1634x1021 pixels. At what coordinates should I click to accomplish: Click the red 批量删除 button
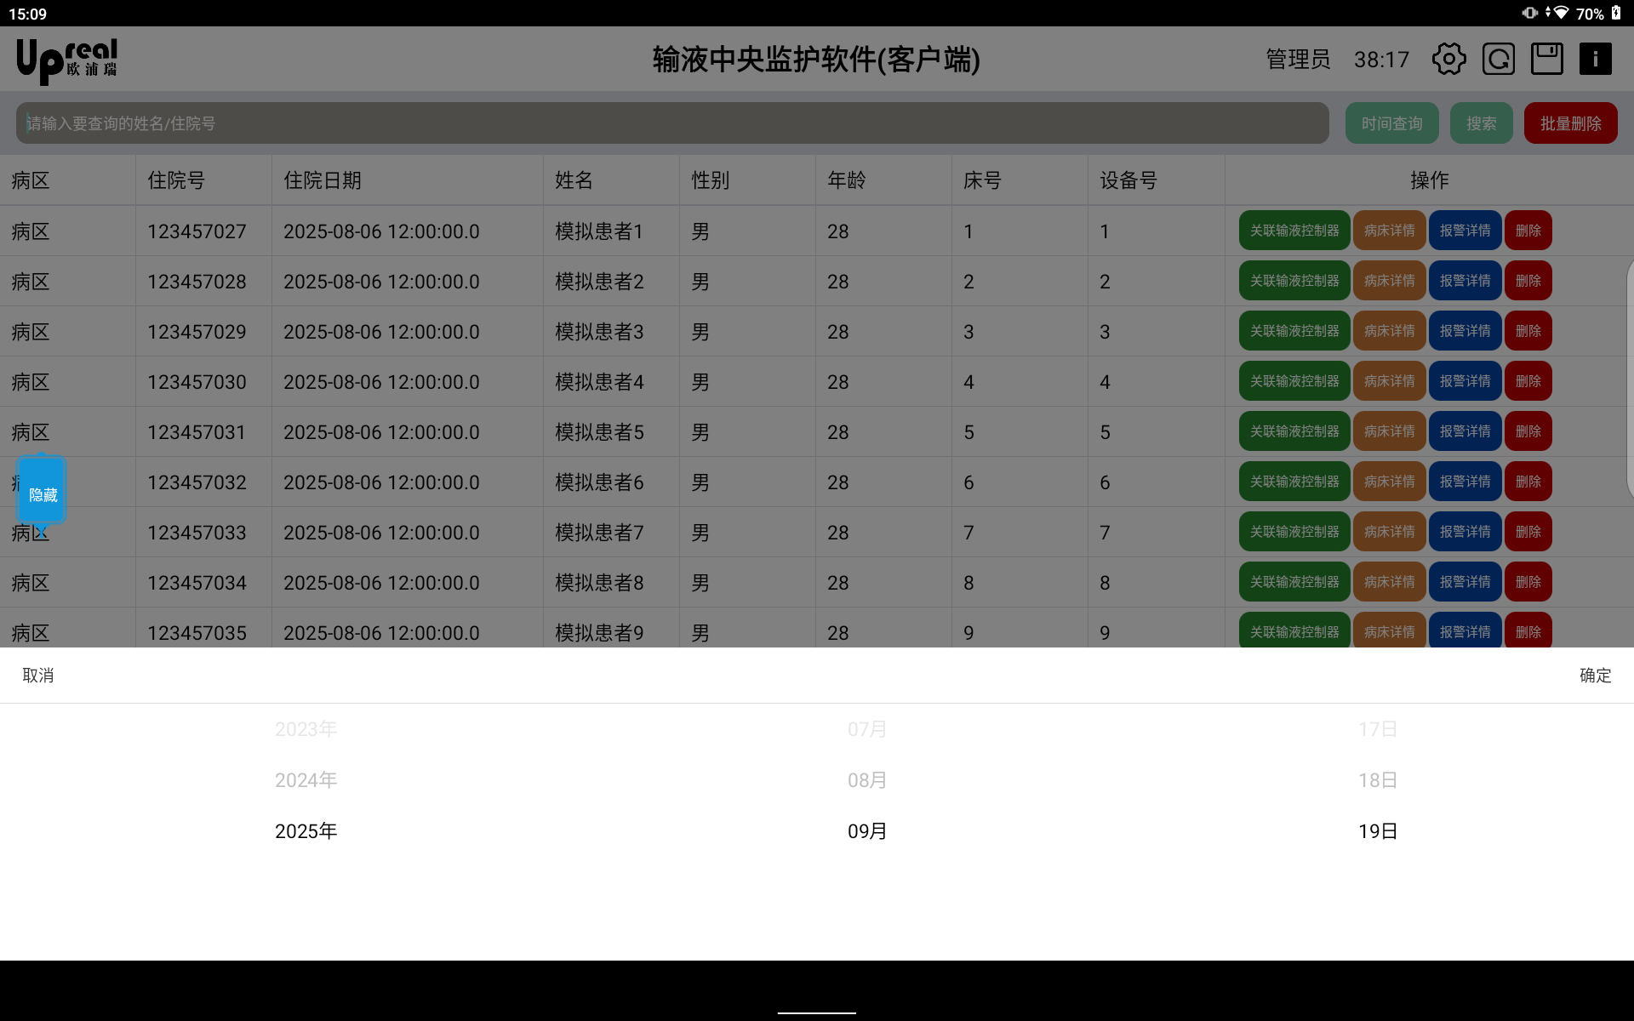(x=1570, y=123)
